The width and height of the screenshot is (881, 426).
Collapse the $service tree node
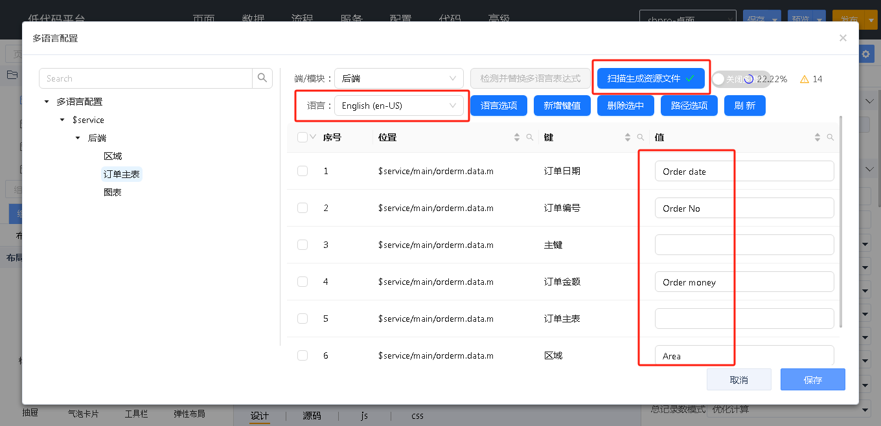[x=62, y=120]
